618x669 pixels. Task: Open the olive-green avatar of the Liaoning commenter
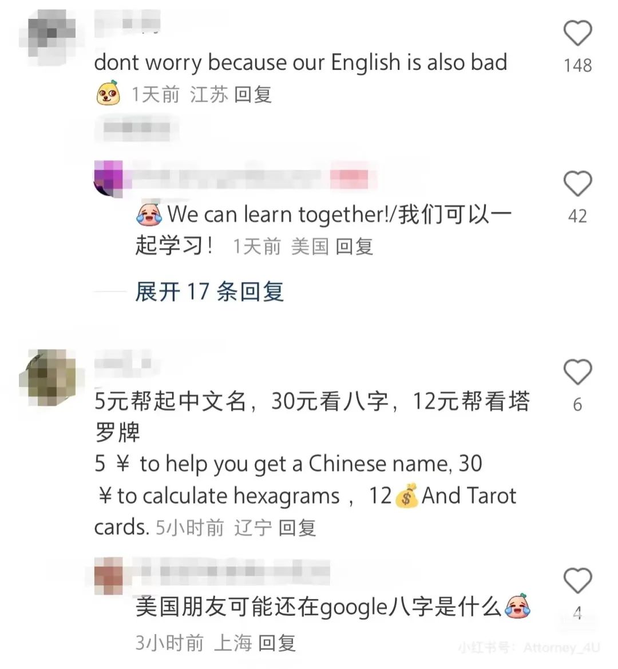[x=49, y=377]
